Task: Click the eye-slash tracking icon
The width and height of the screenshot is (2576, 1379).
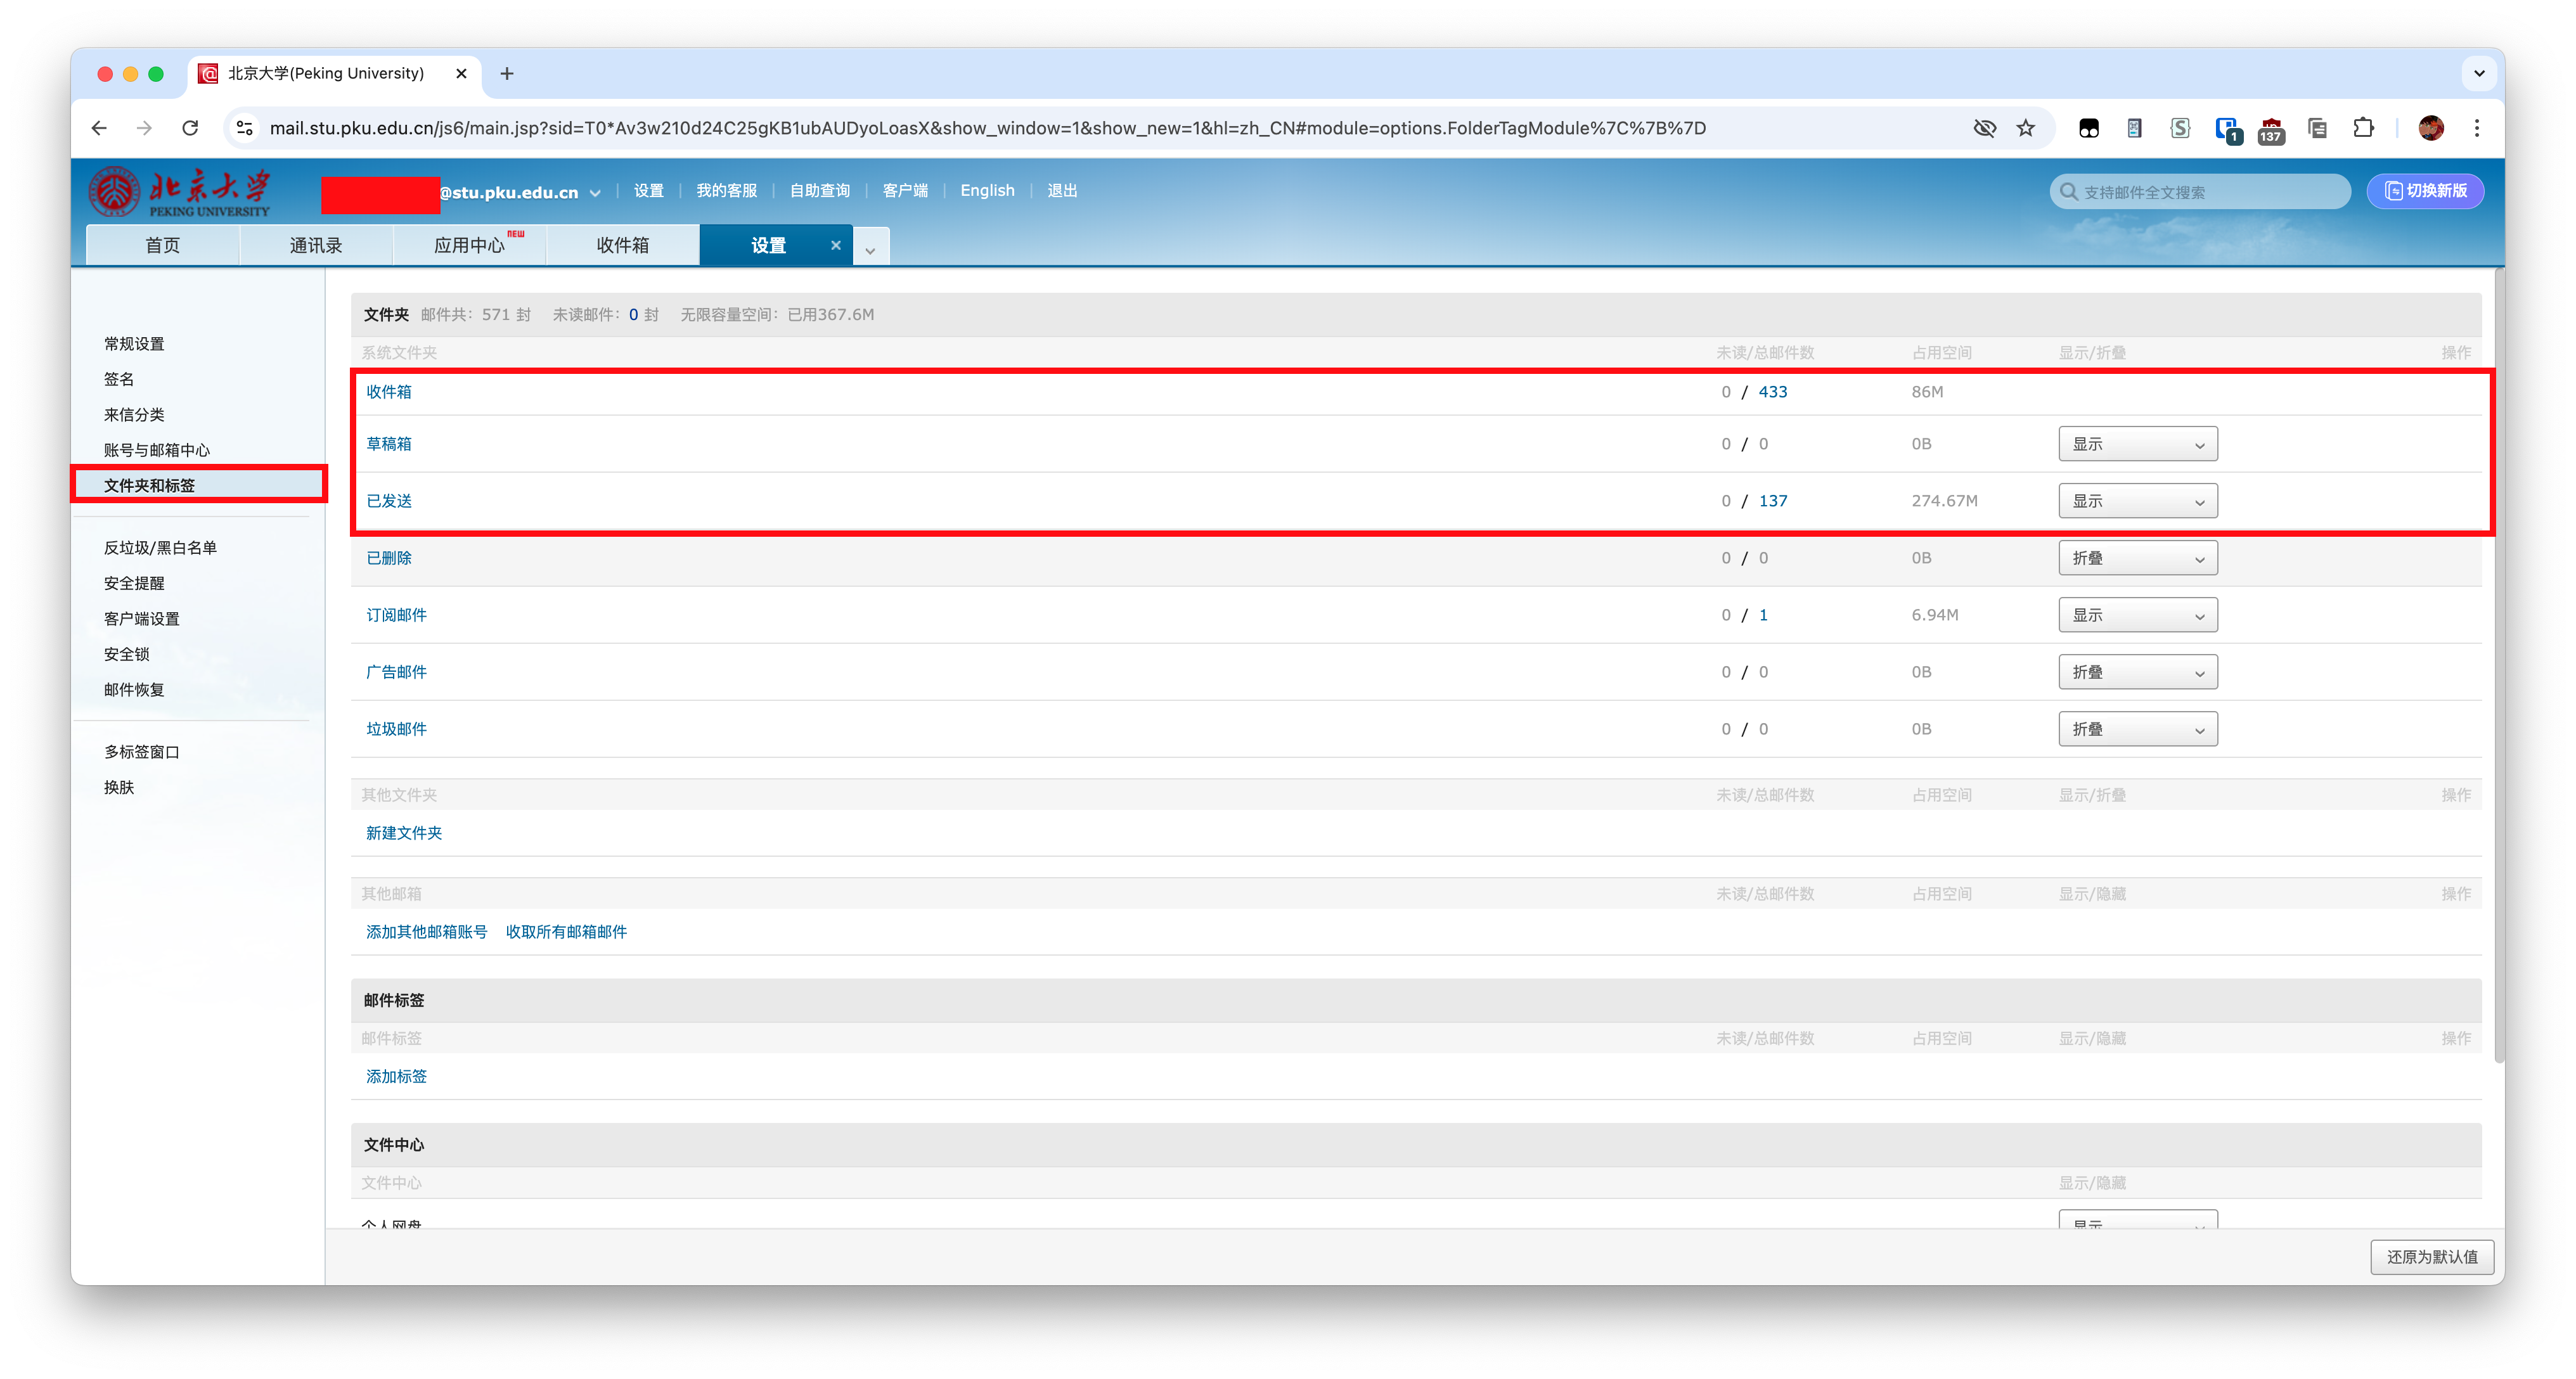Action: click(x=1984, y=128)
